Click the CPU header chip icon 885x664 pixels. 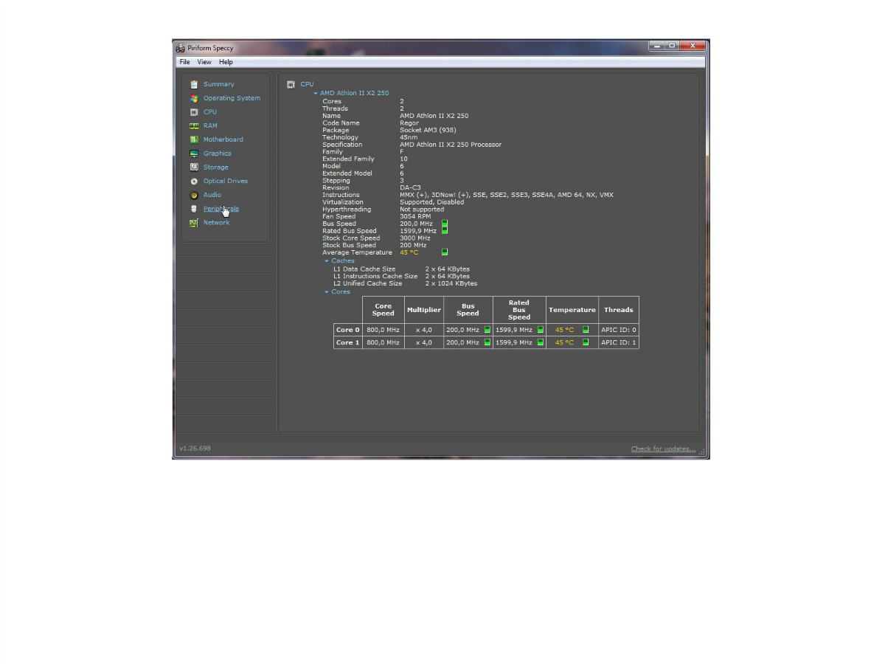291,84
